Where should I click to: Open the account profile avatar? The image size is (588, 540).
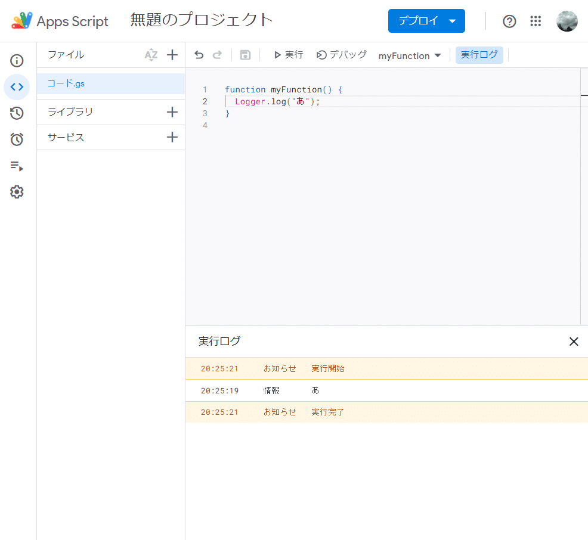point(567,21)
